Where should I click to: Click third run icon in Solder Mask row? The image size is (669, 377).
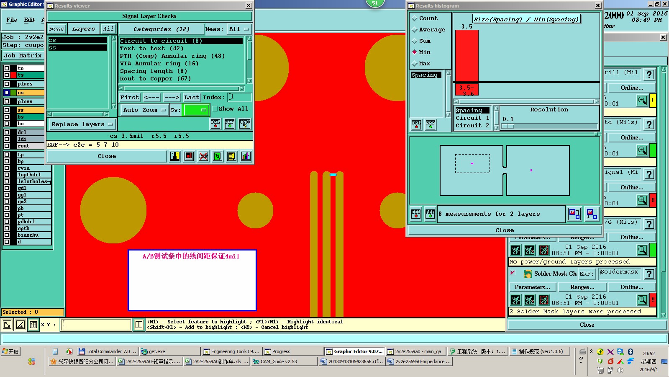(544, 300)
